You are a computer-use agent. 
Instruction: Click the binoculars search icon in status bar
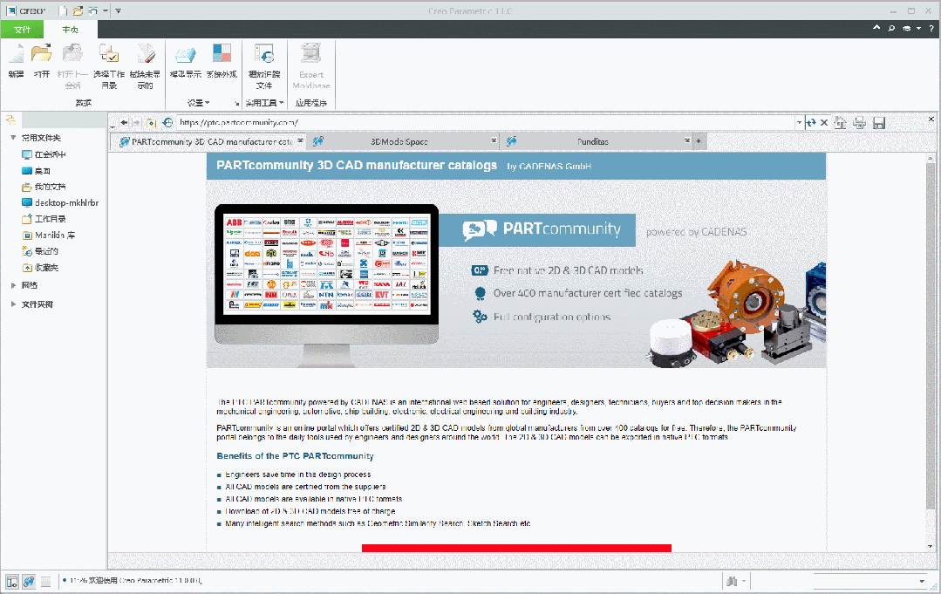click(x=732, y=581)
